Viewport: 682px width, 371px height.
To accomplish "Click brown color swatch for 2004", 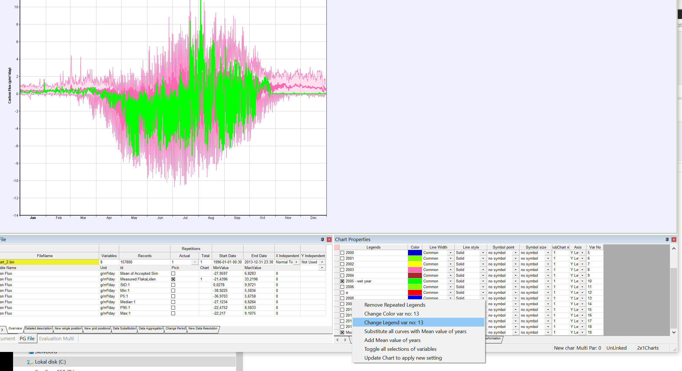I will (415, 276).
